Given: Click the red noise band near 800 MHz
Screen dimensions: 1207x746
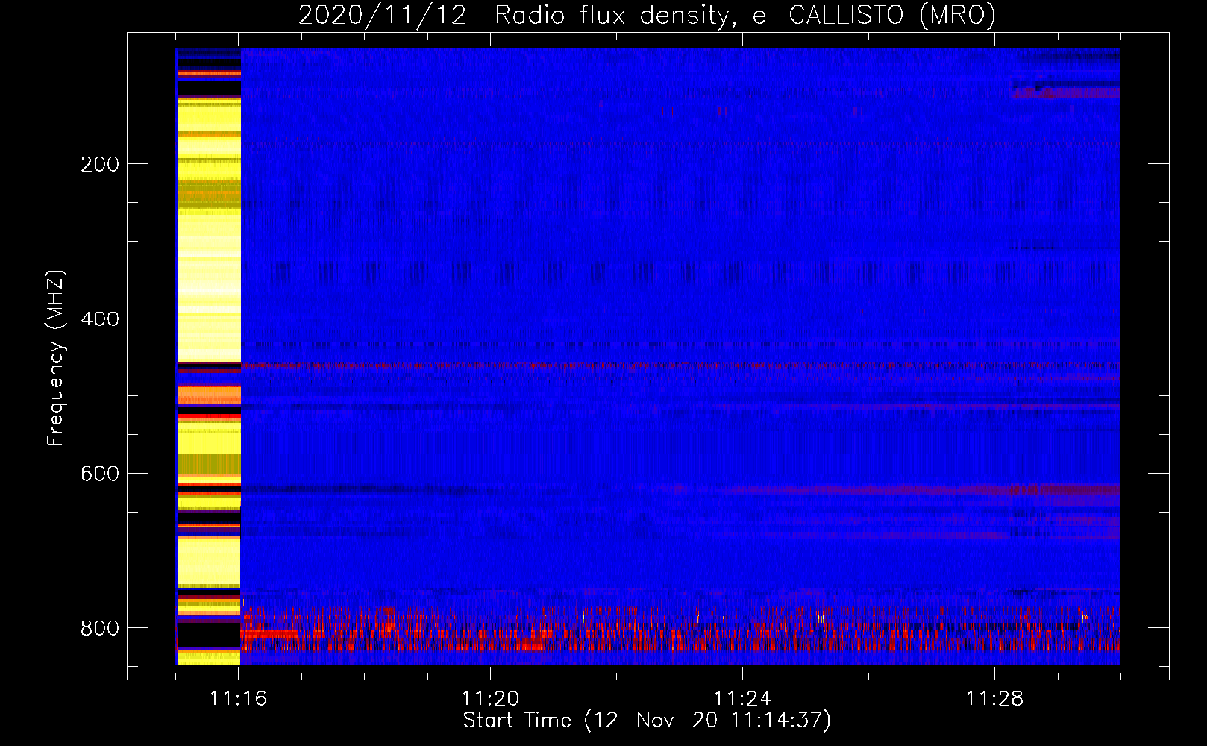Looking at the screenshot, I should (680, 630).
